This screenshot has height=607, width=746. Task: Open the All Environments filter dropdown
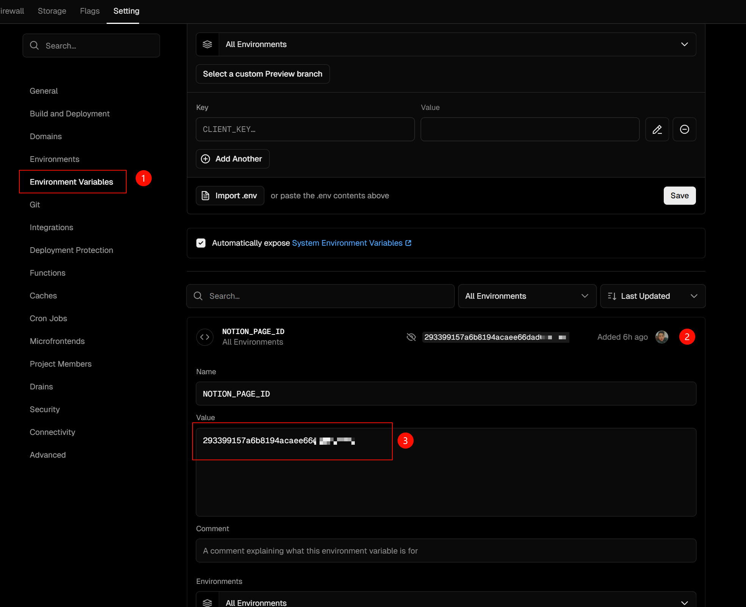pos(527,296)
